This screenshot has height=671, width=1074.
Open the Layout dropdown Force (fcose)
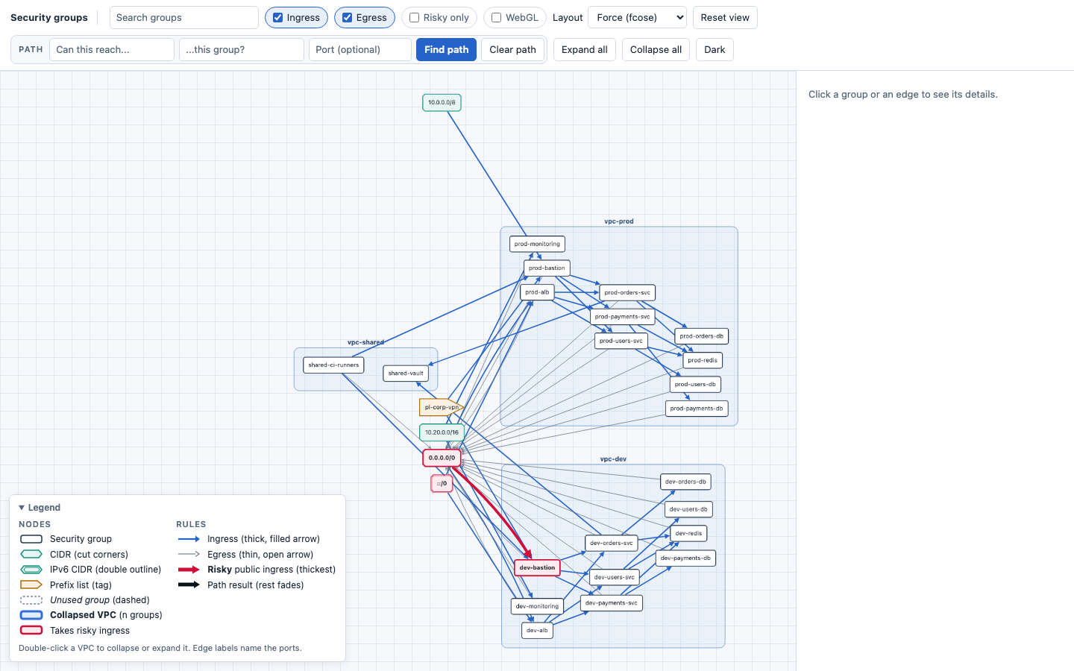click(x=637, y=18)
